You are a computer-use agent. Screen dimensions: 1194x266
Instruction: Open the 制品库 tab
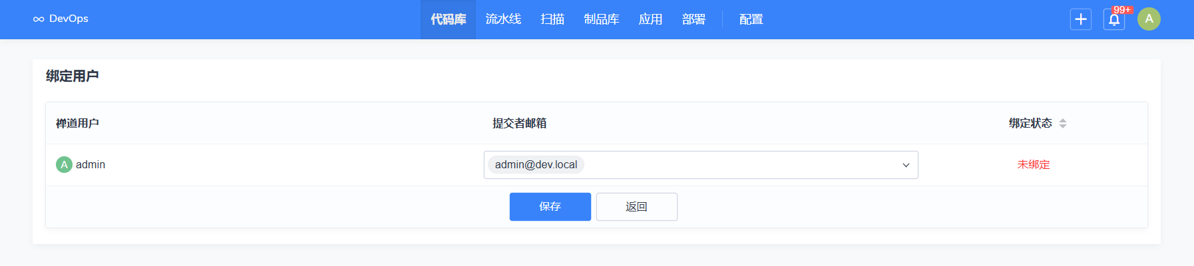(601, 19)
